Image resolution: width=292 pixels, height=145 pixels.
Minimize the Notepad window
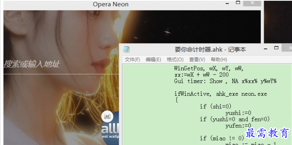pyautogui.click(x=265, y=49)
